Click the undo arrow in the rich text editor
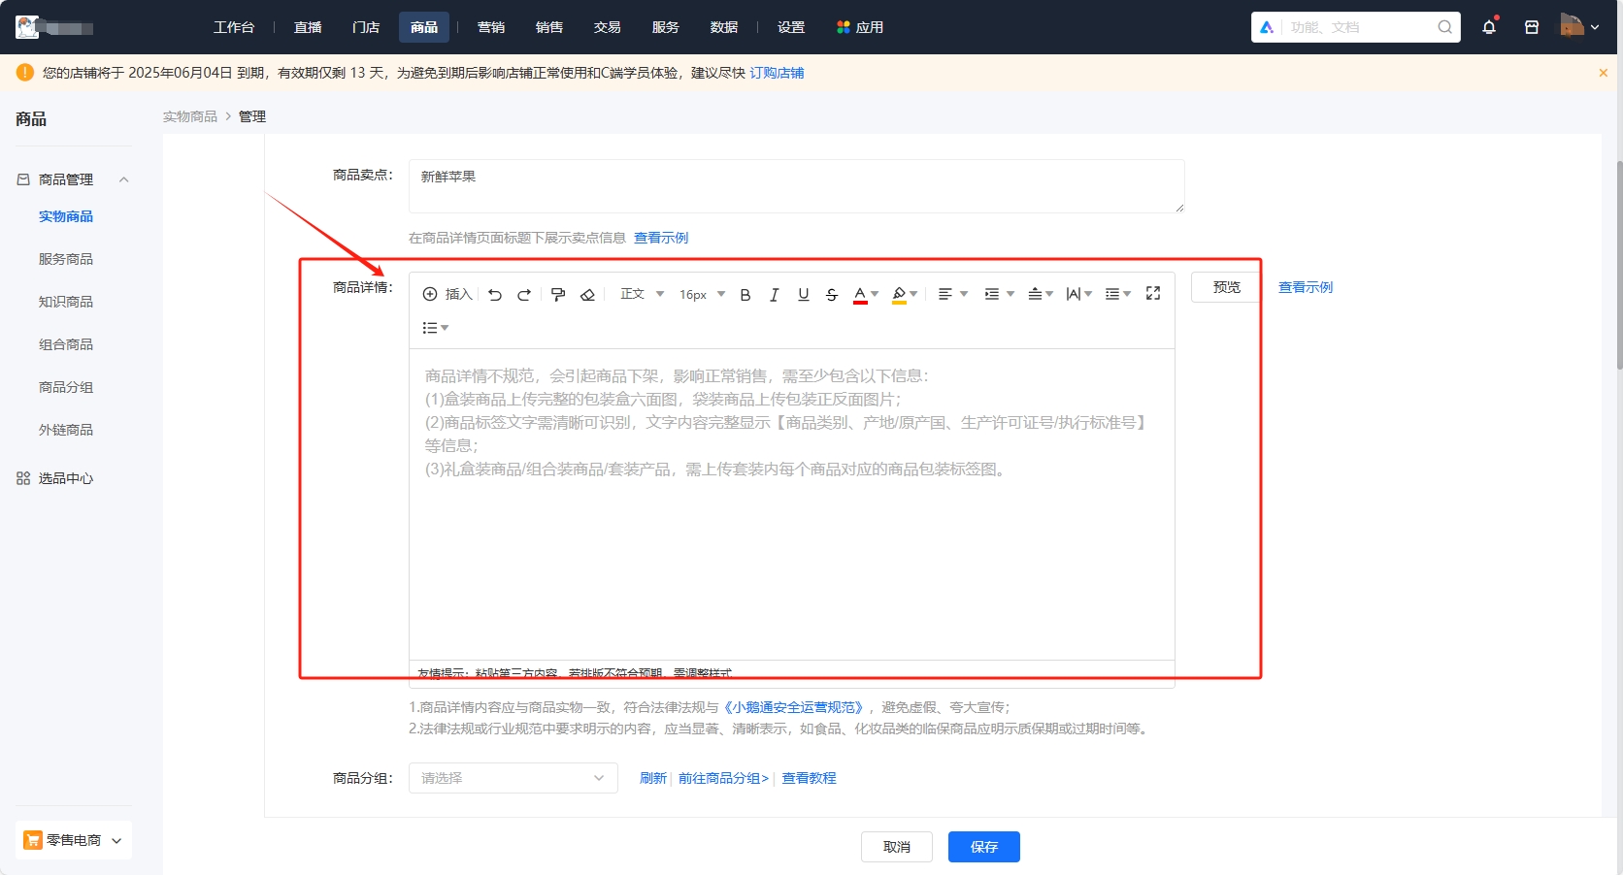This screenshot has width=1623, height=875. point(494,294)
